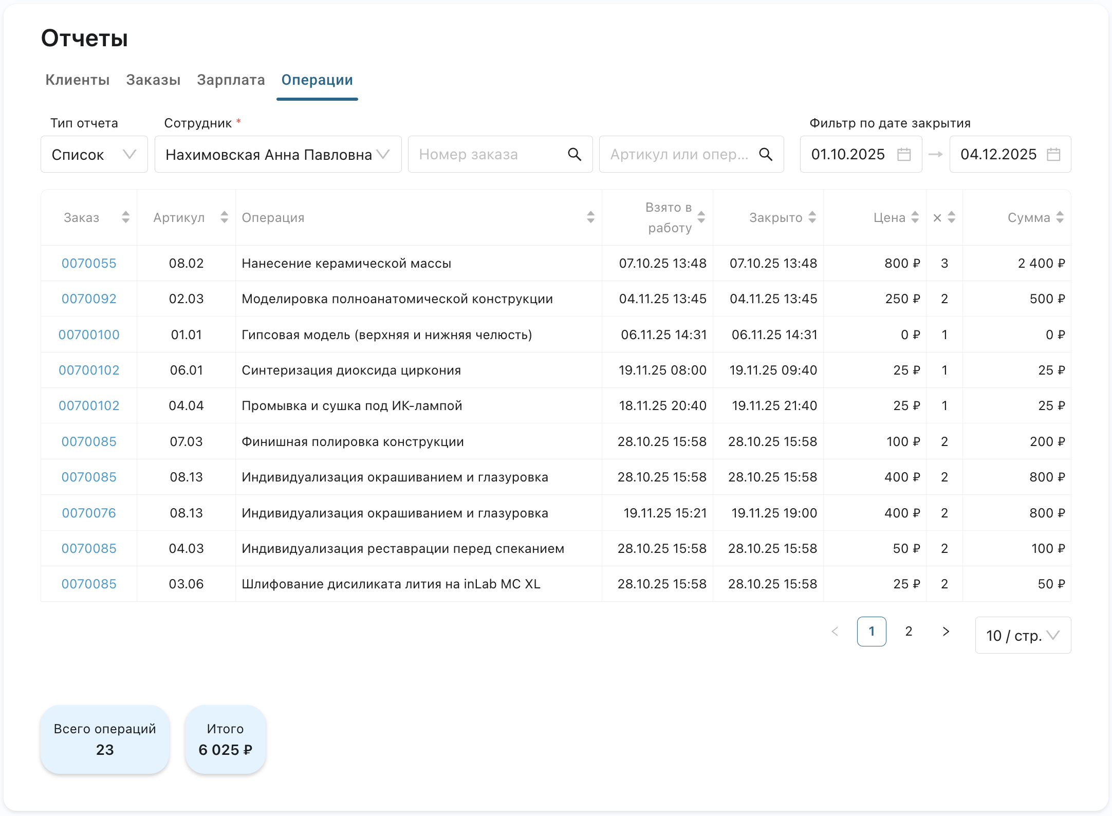Image resolution: width=1112 pixels, height=816 pixels.
Task: Open the start date calendar icon
Action: [x=904, y=155]
